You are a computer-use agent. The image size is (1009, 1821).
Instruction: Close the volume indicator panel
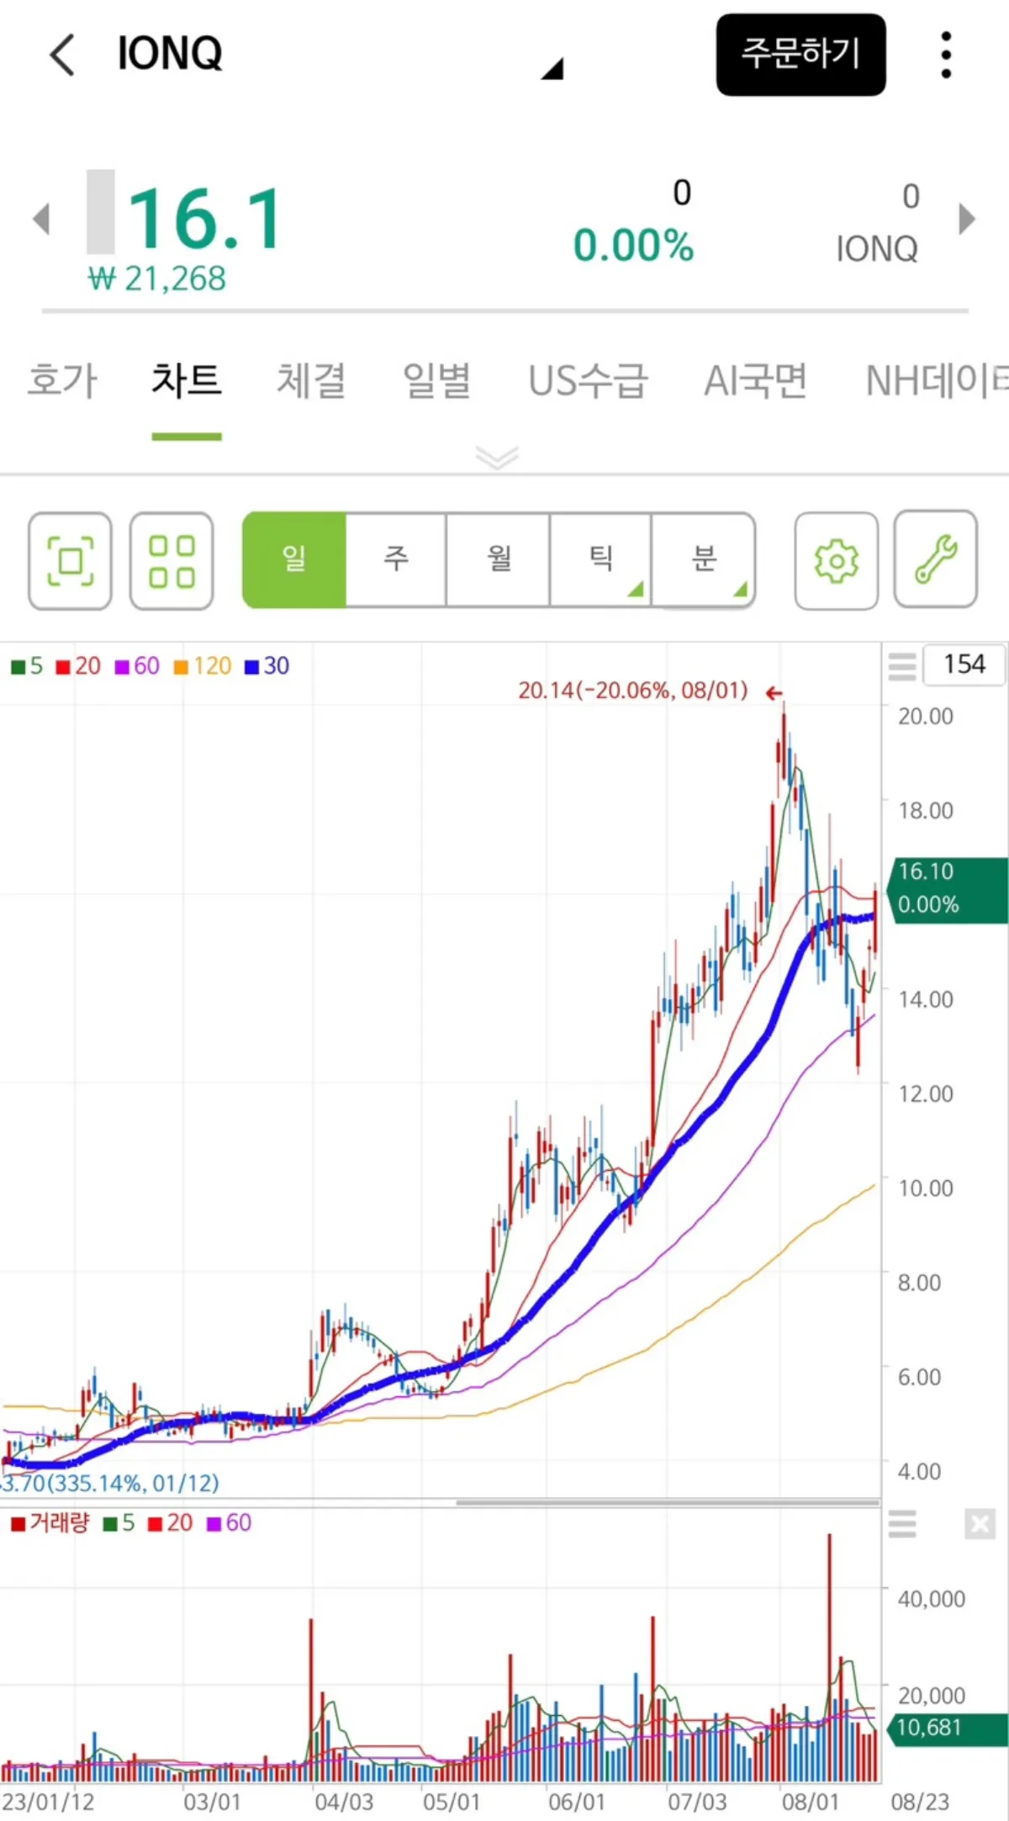(980, 1523)
